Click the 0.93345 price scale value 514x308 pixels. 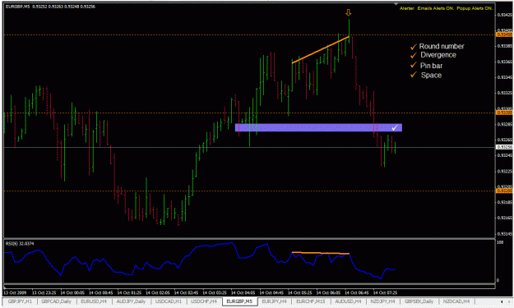[x=504, y=77]
